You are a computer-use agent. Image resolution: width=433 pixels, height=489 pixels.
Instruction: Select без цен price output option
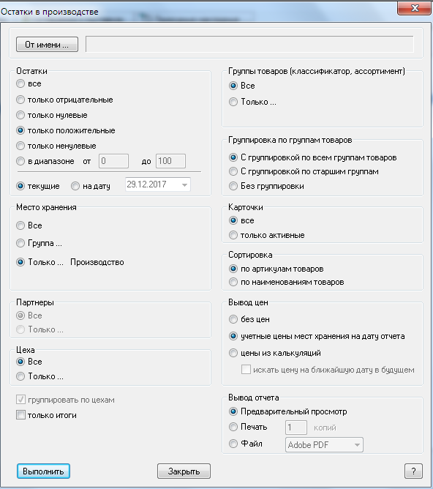pos(233,319)
